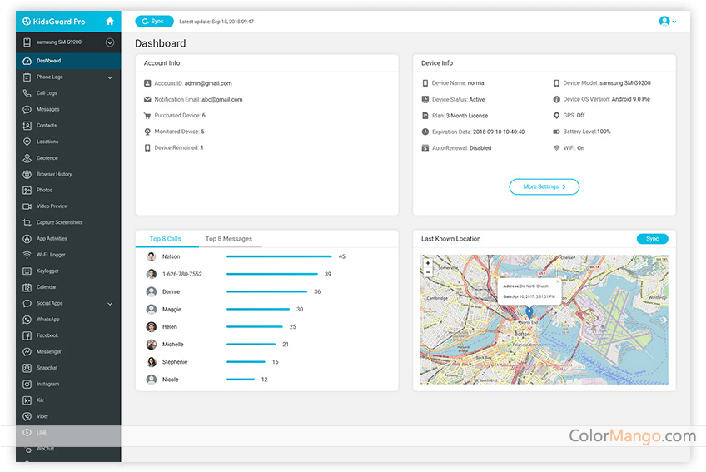Click Nelson's call count bar

pyautogui.click(x=279, y=256)
